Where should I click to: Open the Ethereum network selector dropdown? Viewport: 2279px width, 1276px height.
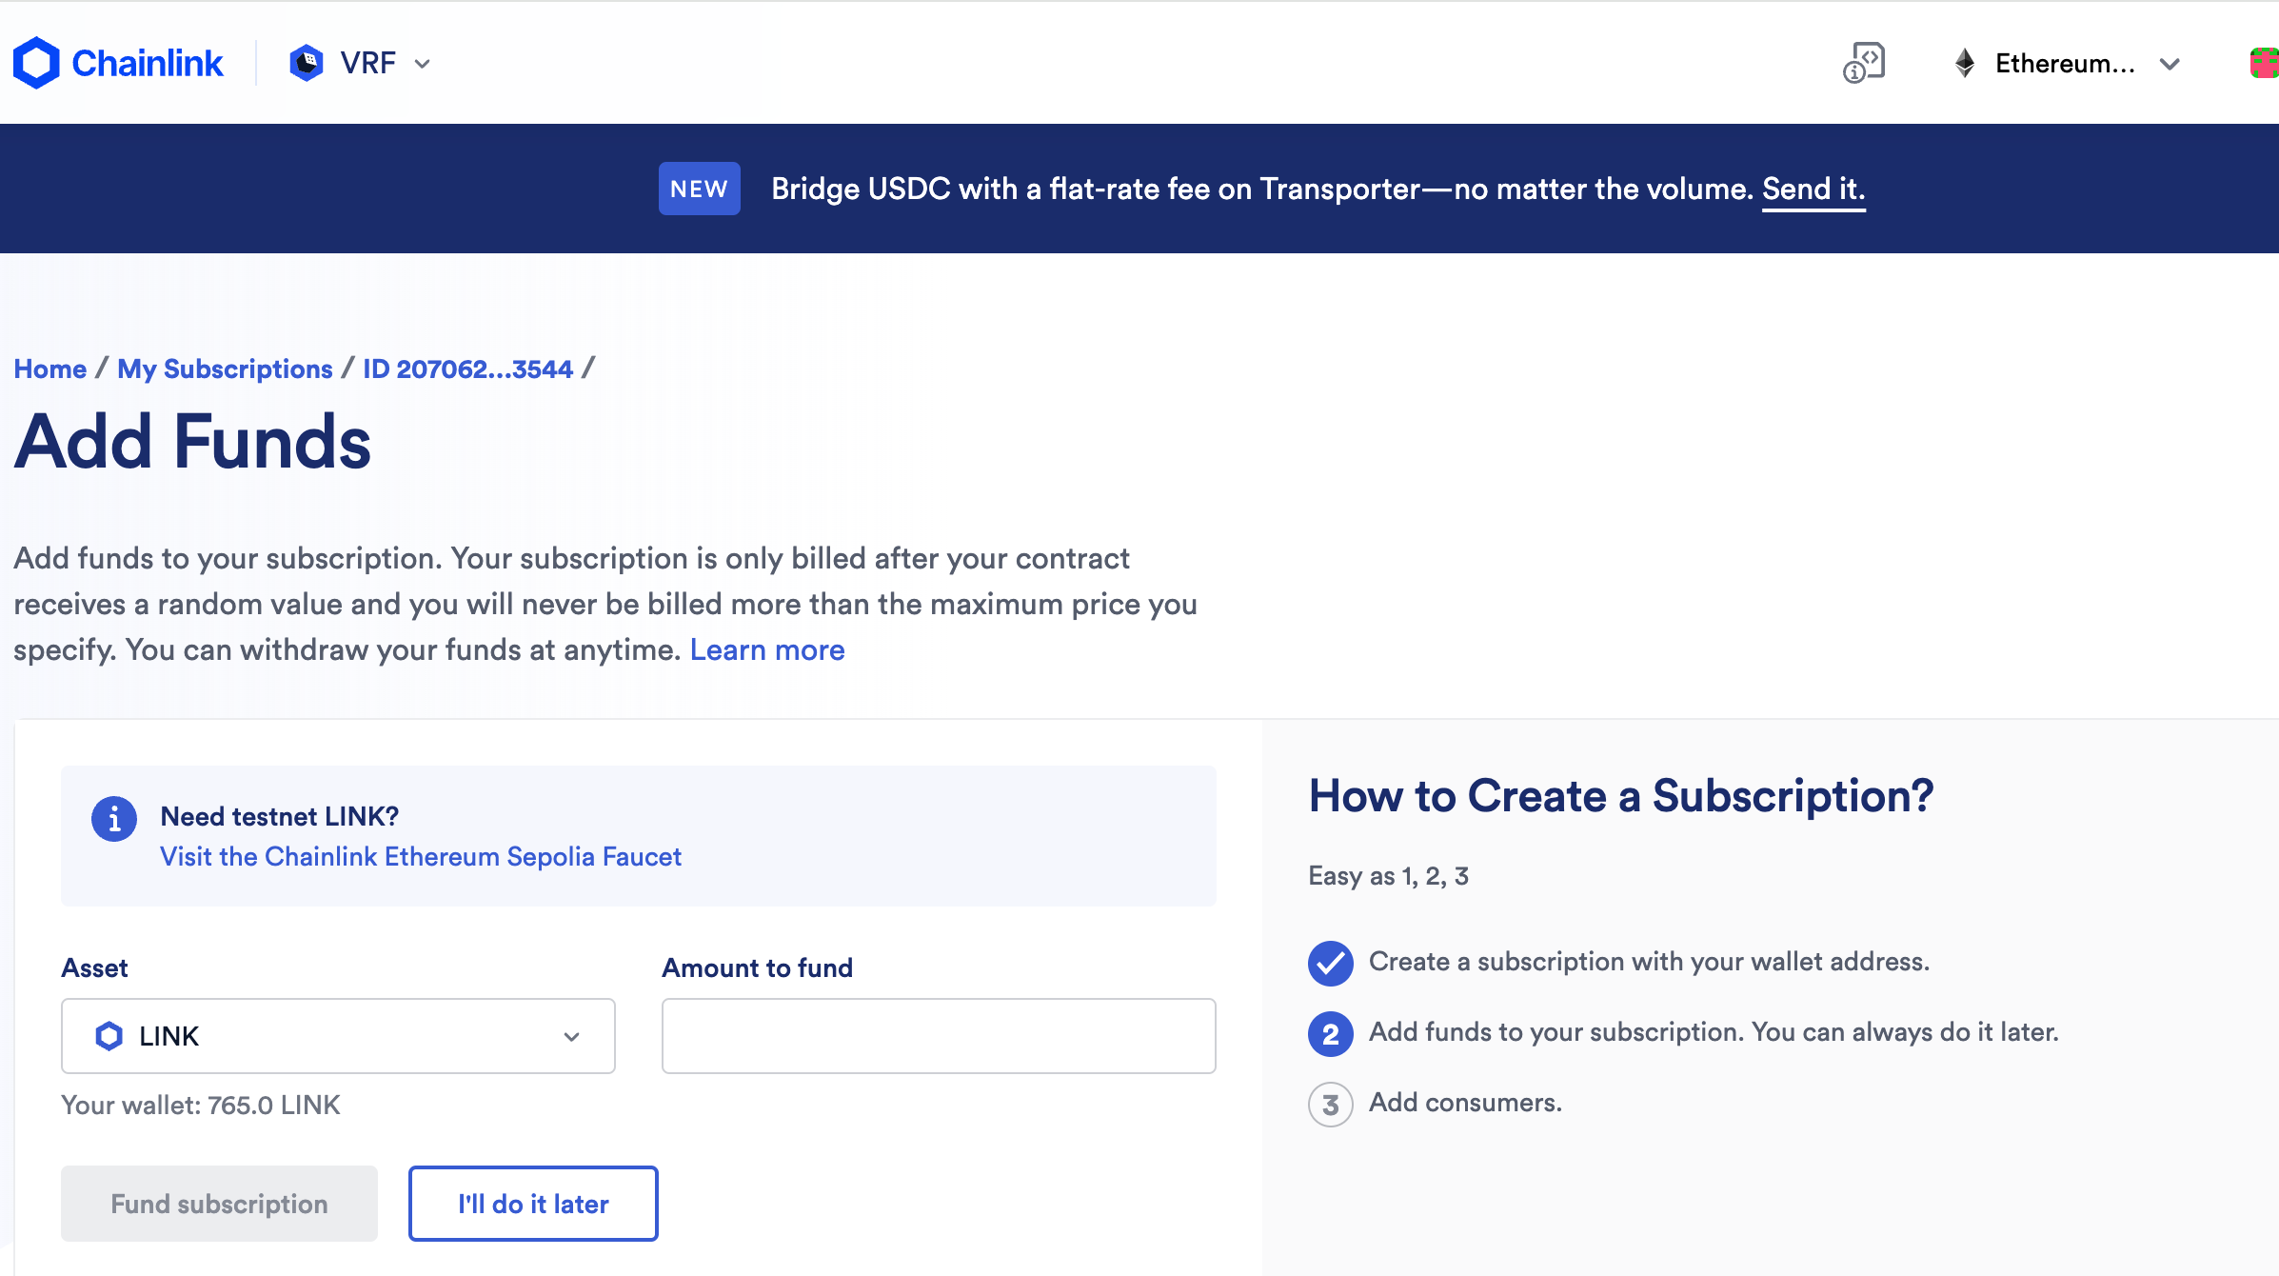(2066, 64)
